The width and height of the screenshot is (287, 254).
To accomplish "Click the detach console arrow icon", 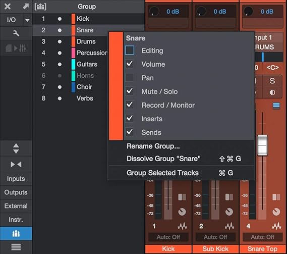I will click(25, 7).
